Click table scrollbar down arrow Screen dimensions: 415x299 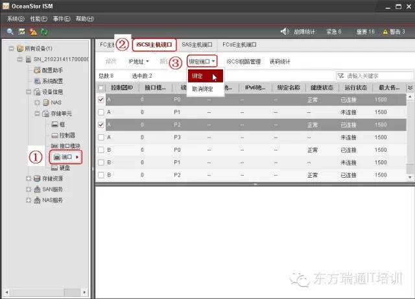410,177
